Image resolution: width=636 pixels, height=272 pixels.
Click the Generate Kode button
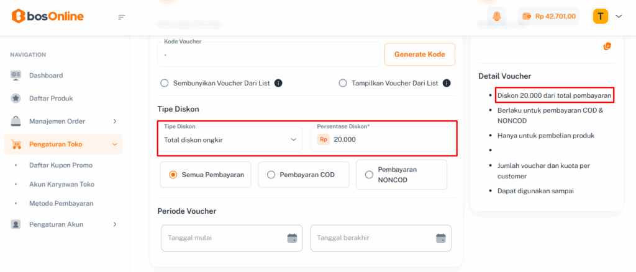(x=420, y=55)
